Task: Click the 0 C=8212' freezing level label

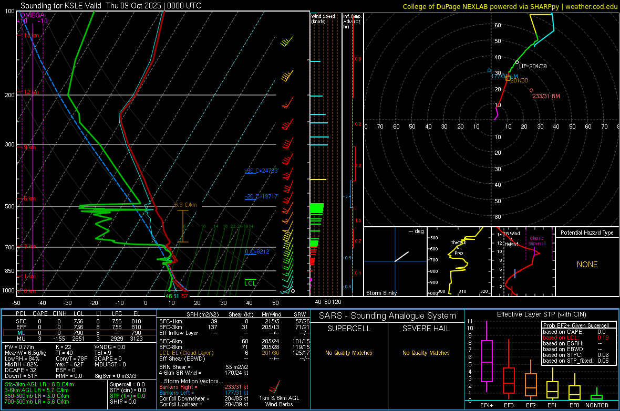Action: click(x=257, y=251)
